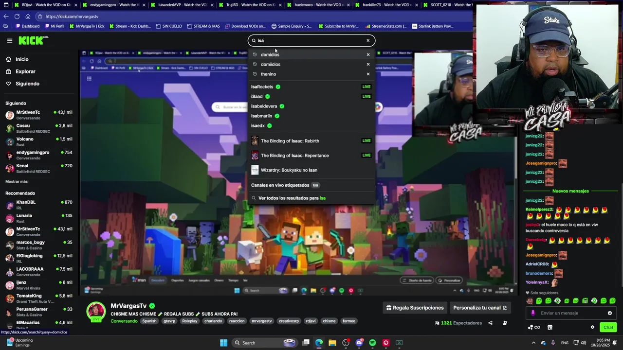The height and width of the screenshot is (350, 623).
Task: Open marcos_bugy recommended channel
Action: coord(39,245)
